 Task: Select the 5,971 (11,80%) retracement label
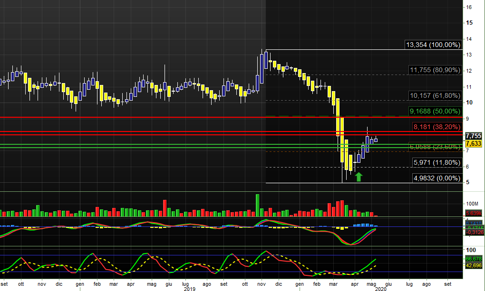436,162
